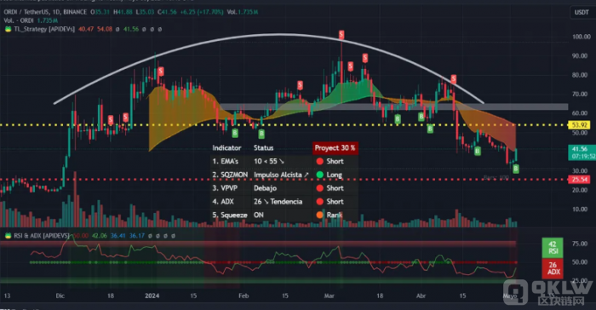
Task: Click the 36.41 value in RSI legend
Action: 117,236
